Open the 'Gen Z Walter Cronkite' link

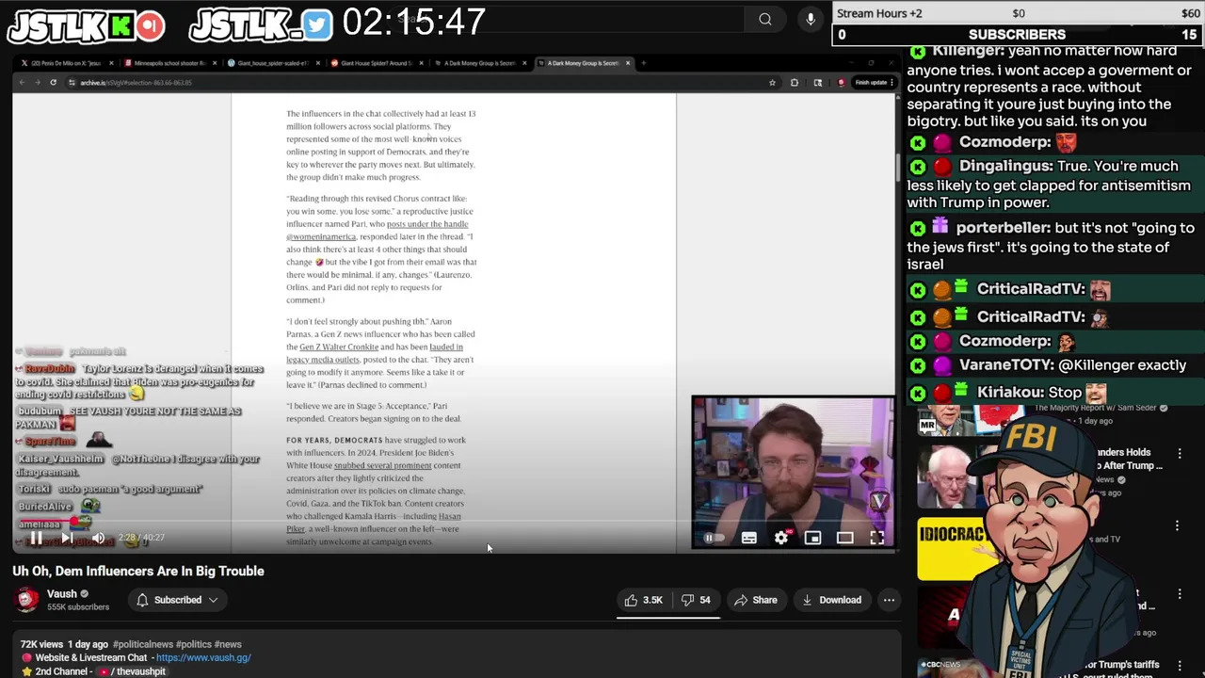point(339,347)
